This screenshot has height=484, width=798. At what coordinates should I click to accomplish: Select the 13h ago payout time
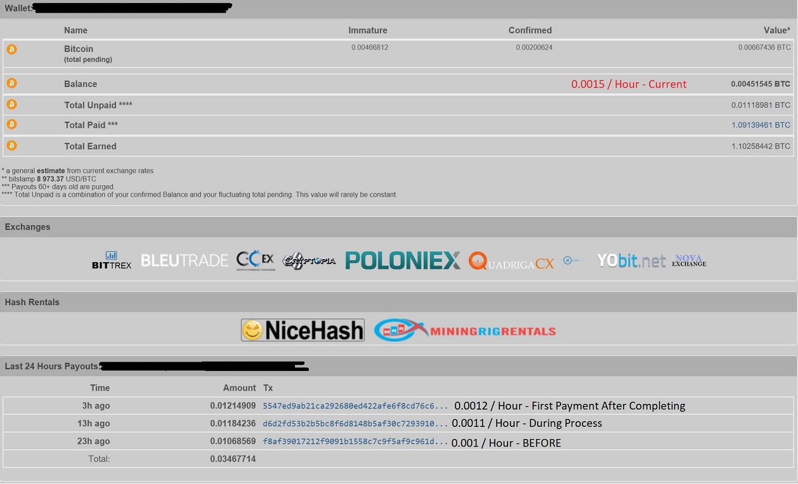[94, 424]
